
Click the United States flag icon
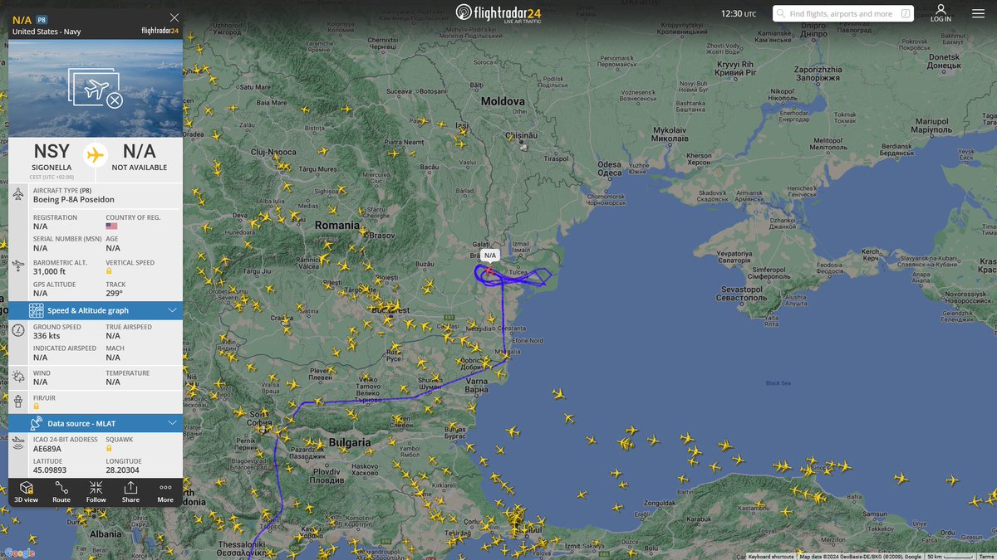(111, 226)
